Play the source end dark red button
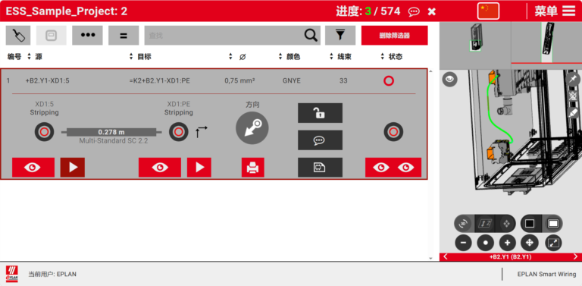Viewport: 582px width, 286px height. click(73, 168)
